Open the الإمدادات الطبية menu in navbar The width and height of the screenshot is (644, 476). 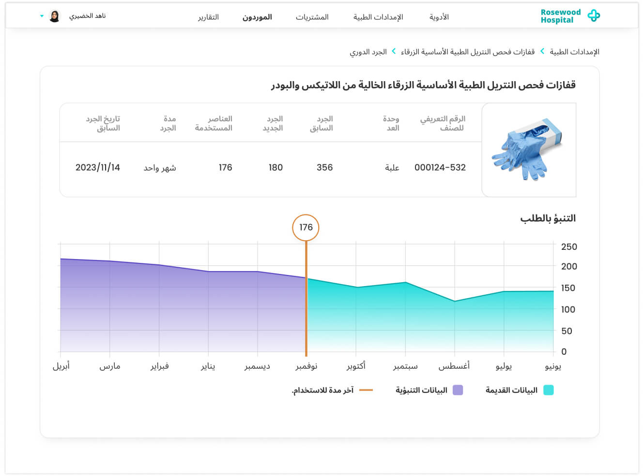[x=378, y=17]
